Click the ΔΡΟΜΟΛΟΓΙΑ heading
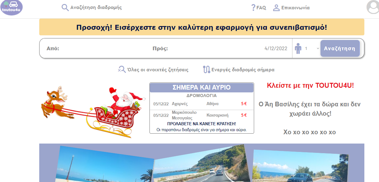Viewport: 379px width, 182px height. coord(201,95)
